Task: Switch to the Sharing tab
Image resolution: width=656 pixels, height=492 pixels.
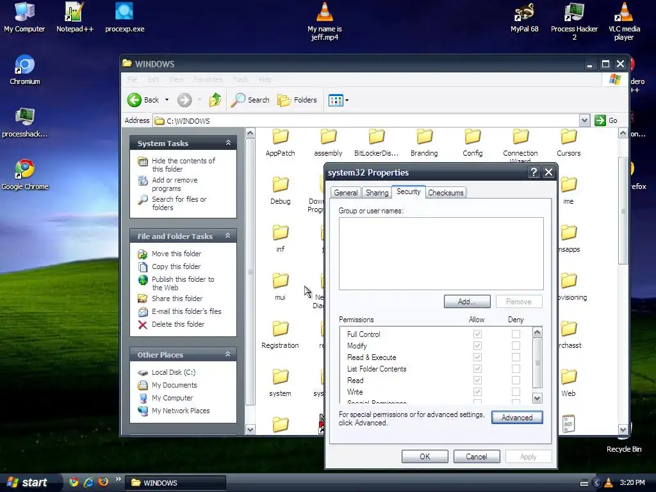Action: (377, 192)
